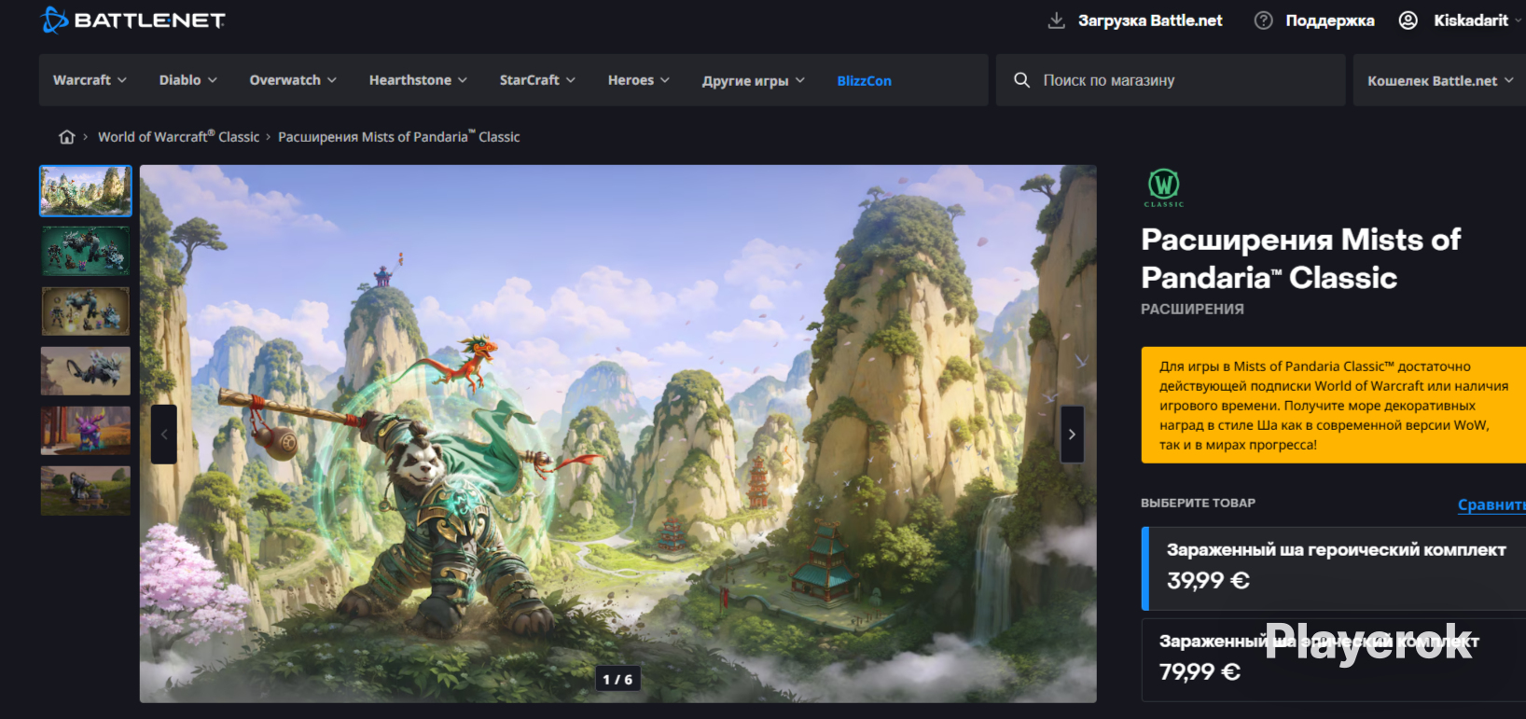This screenshot has width=1526, height=719.
Task: Click the ВЫБЕРИТЕ ТОВАР heading
Action: point(1198,503)
